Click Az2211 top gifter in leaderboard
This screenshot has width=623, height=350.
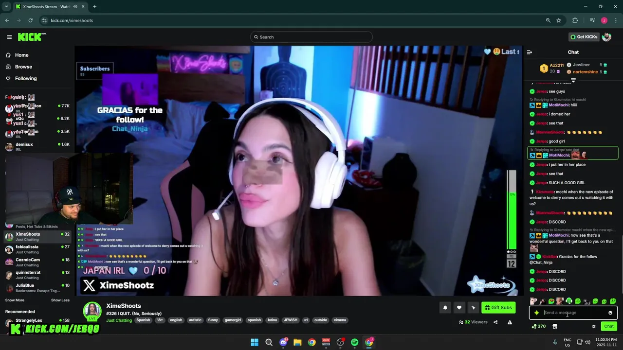tap(556, 65)
